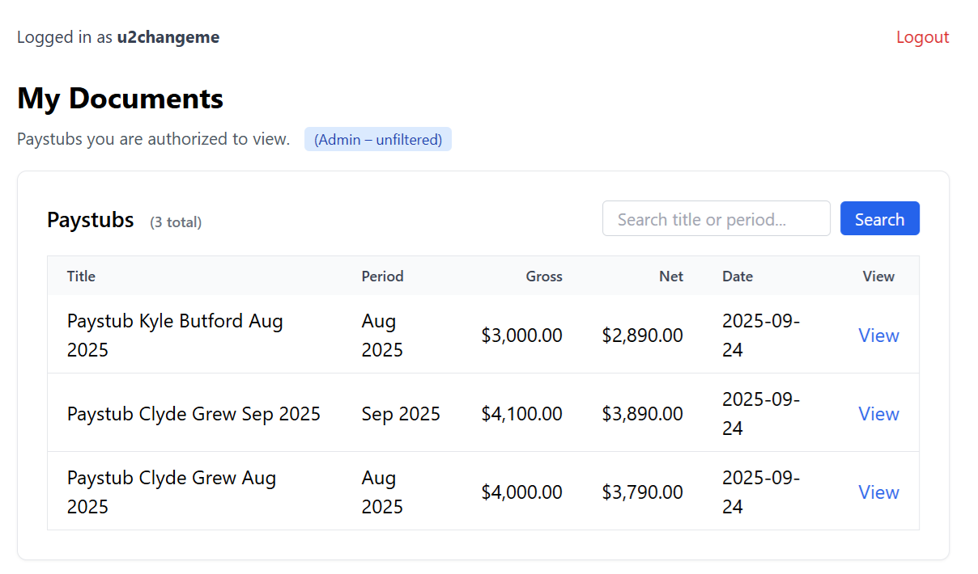Open View link for Clyde Grew Sep 2025
Screen dimensions: 978x574
coord(878,414)
